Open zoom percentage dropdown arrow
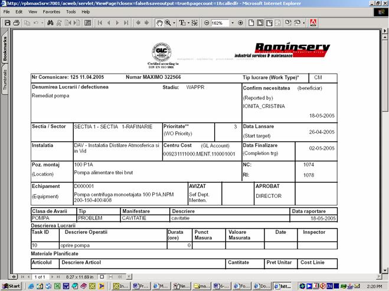Viewport: 389px width, 291px height. click(x=233, y=23)
